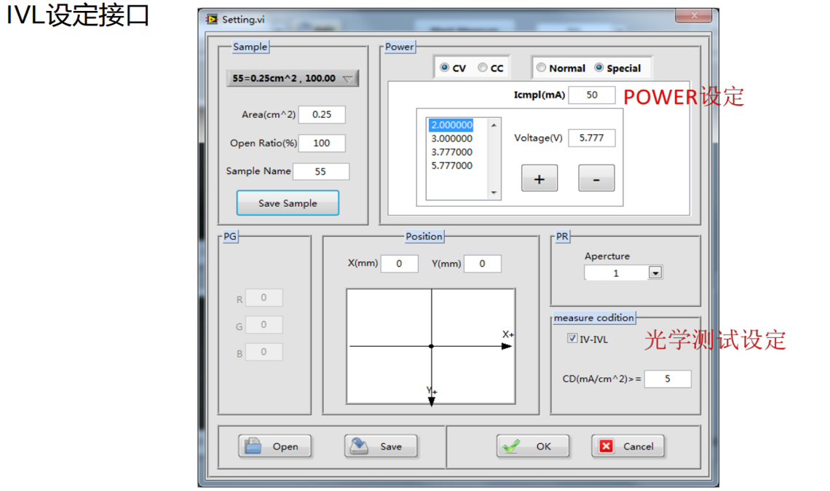This screenshot has width=830, height=491.
Task: Click the folder icon on Open button
Action: (x=253, y=446)
